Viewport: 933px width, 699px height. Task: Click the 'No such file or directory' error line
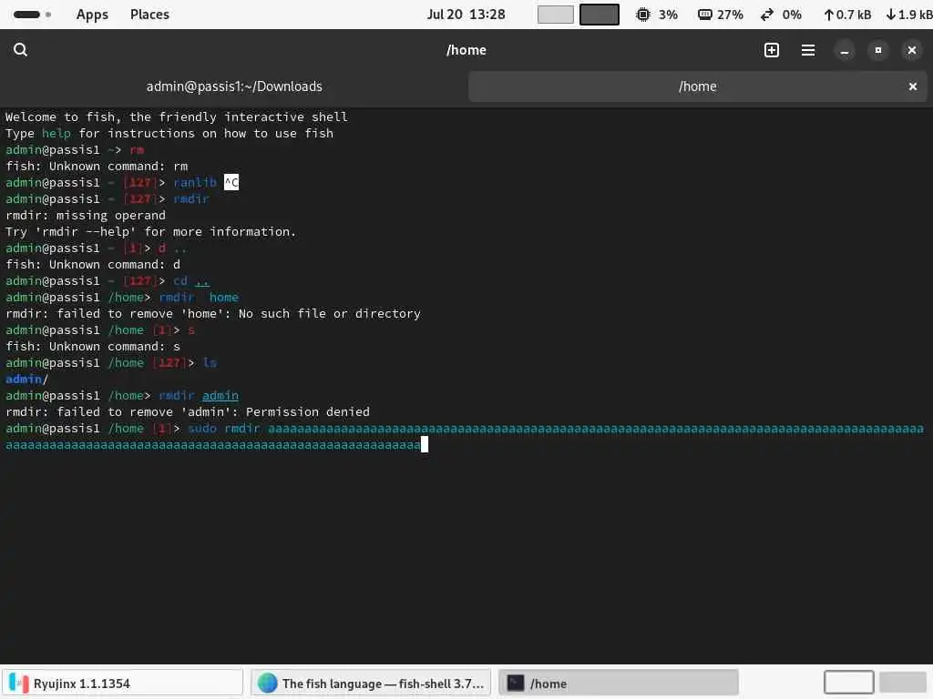213,314
